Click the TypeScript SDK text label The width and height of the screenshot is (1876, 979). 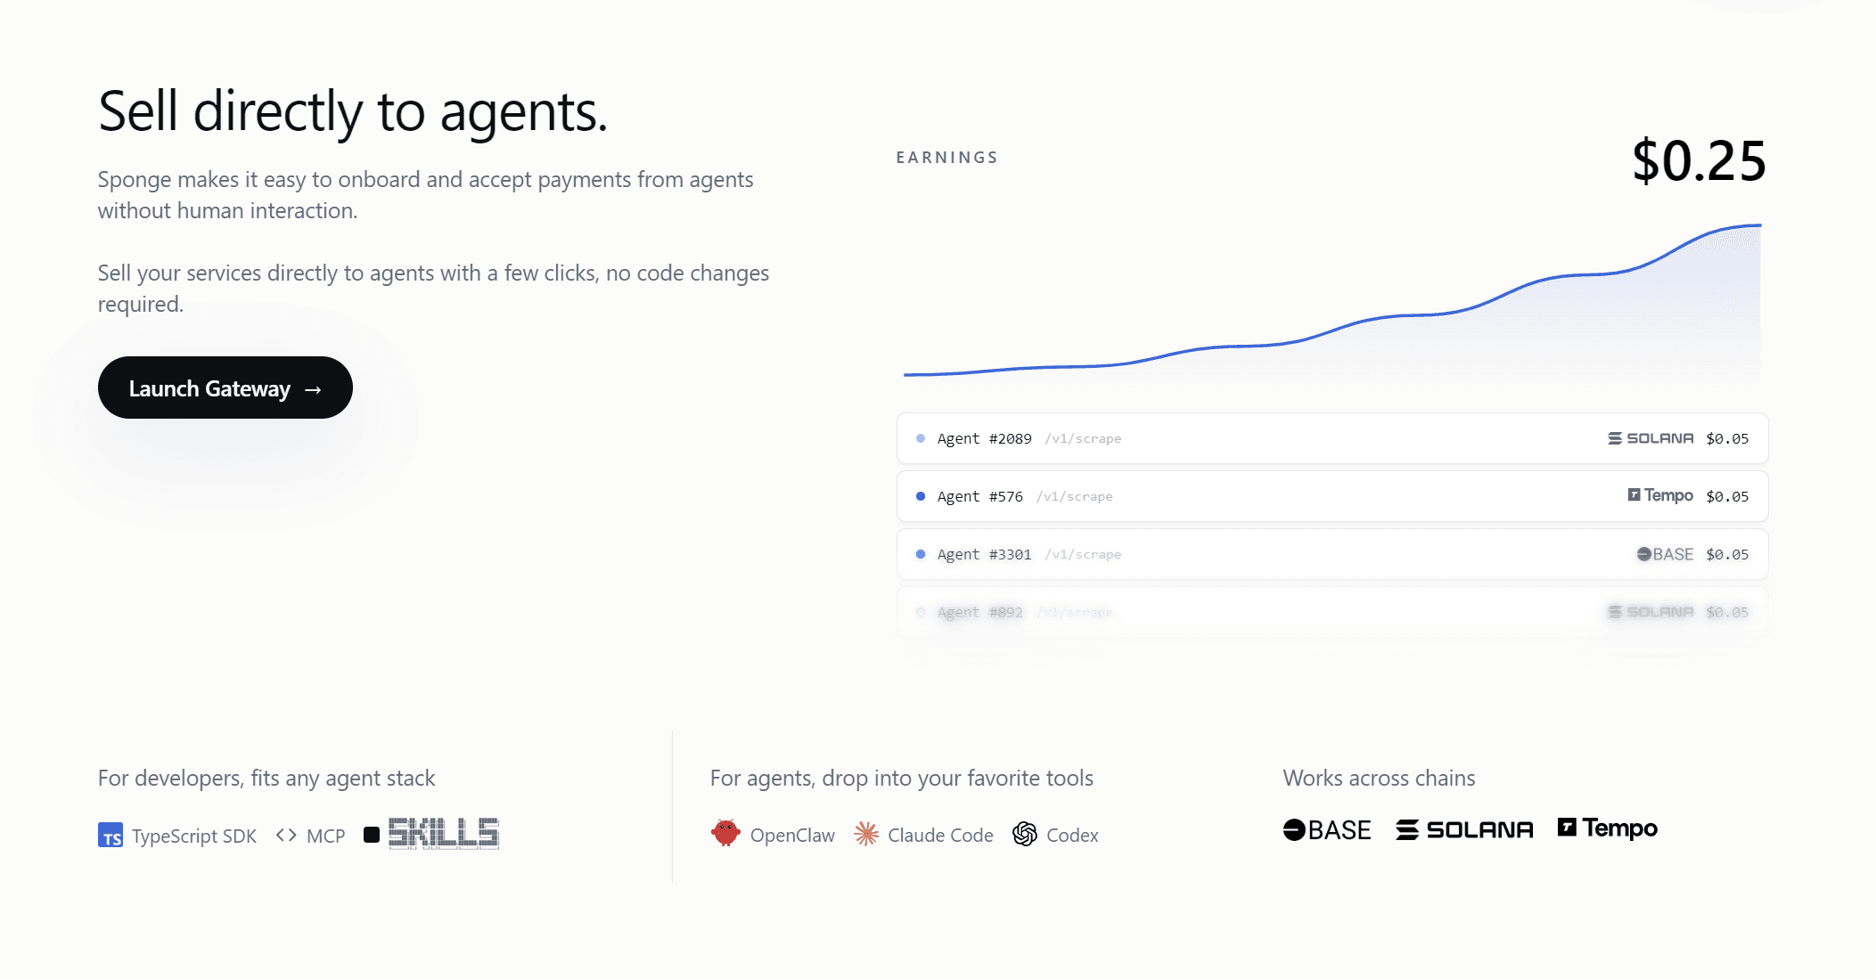(x=193, y=836)
